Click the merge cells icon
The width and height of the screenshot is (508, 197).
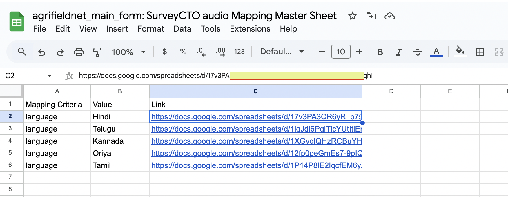499,52
